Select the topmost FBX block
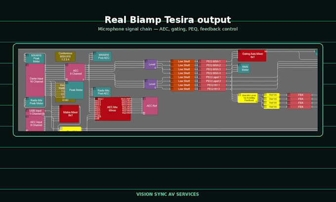336x202 pixels. coord(299,95)
